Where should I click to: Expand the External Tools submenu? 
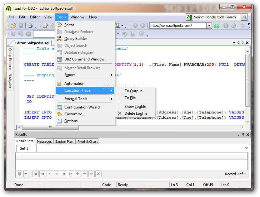pyautogui.click(x=112, y=99)
